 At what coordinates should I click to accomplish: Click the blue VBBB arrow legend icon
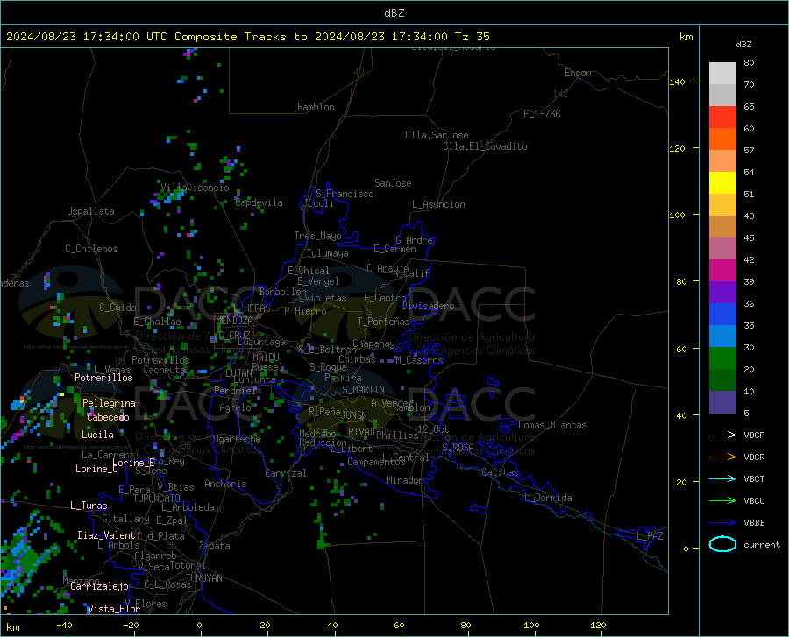722,523
